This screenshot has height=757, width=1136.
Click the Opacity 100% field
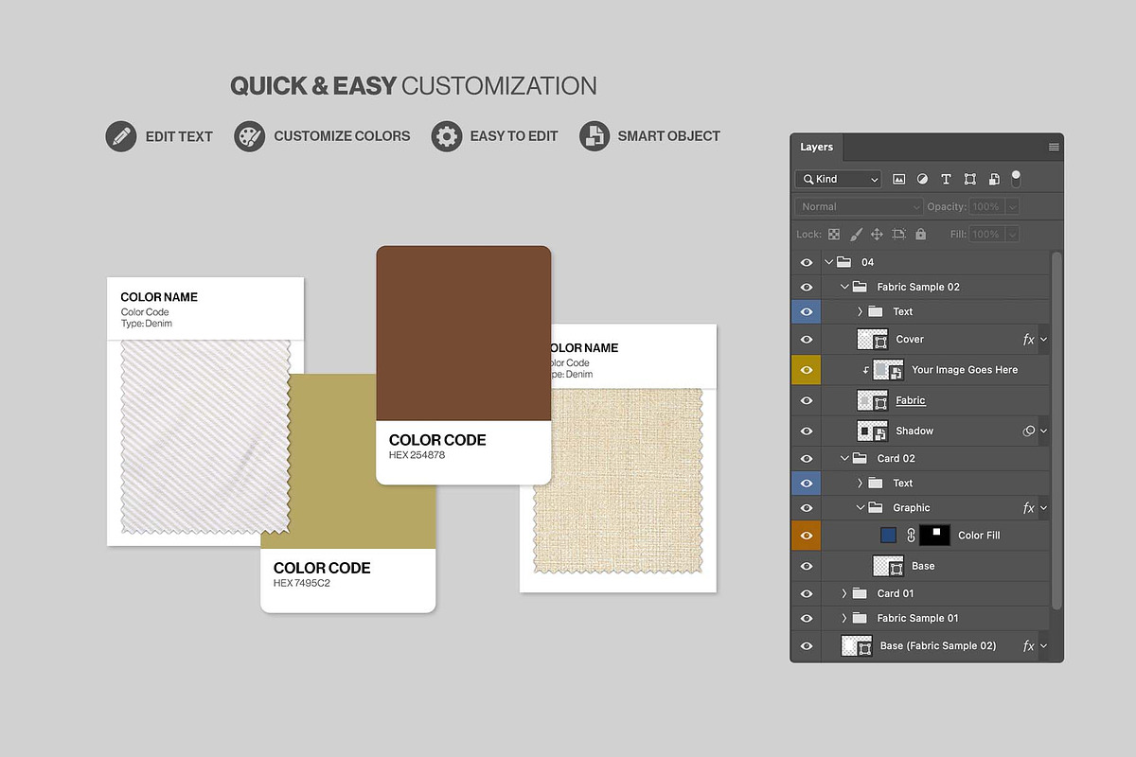[x=985, y=206]
